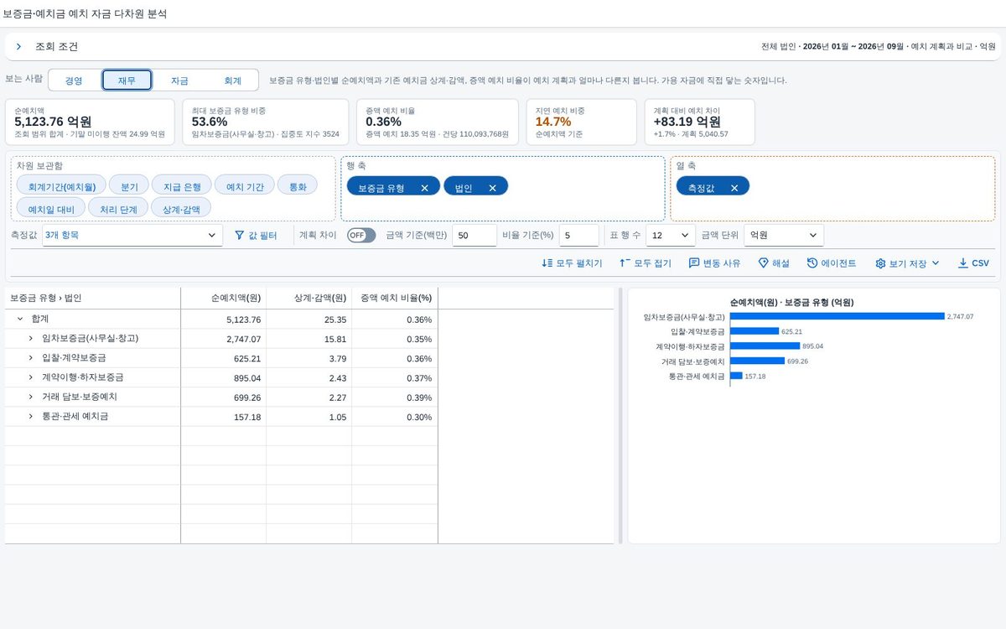Remove 법인 chip from row axis
Image resolution: width=1006 pixels, height=629 pixels.
[x=492, y=188]
